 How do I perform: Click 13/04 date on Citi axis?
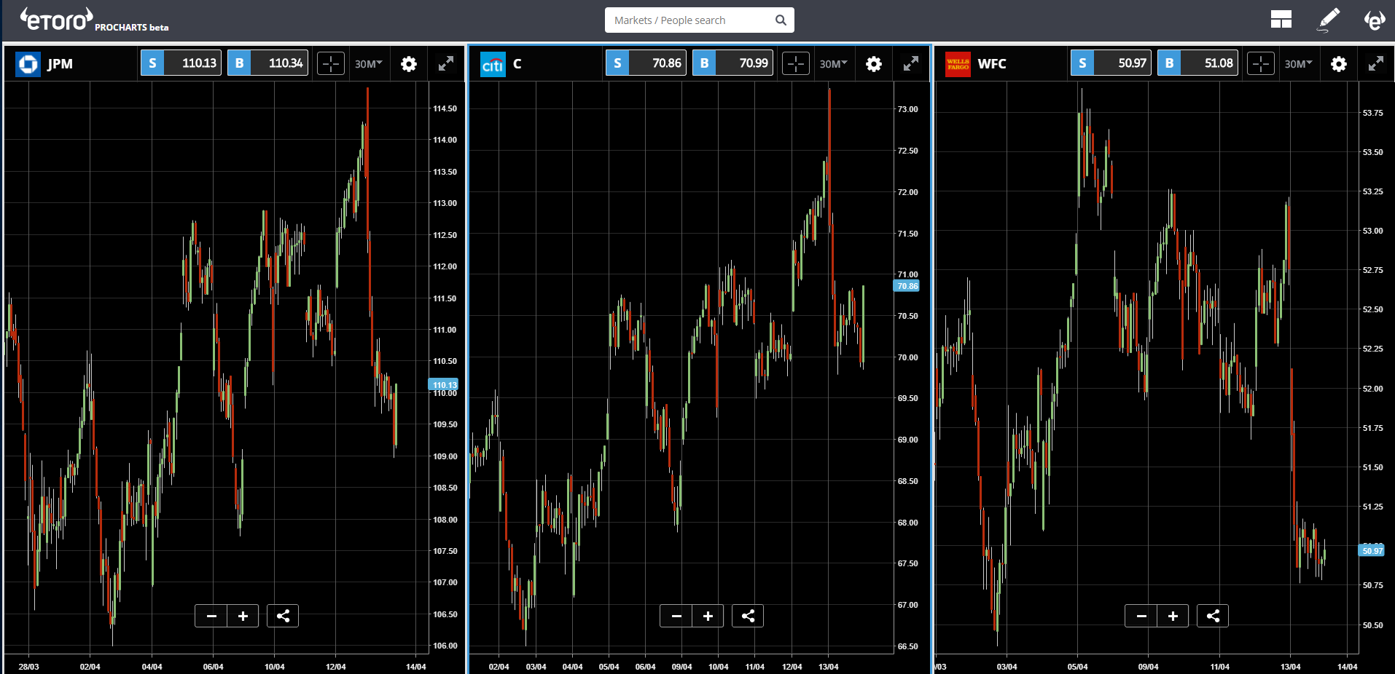click(x=829, y=667)
